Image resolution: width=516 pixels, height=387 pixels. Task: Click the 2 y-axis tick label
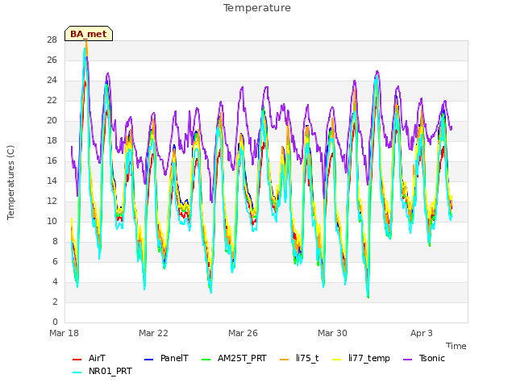pyautogui.click(x=55, y=302)
